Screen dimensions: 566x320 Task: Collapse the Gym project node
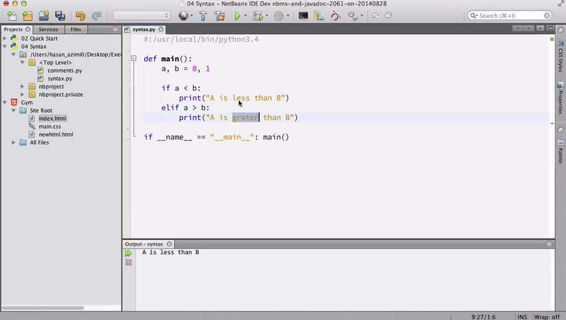[5, 103]
